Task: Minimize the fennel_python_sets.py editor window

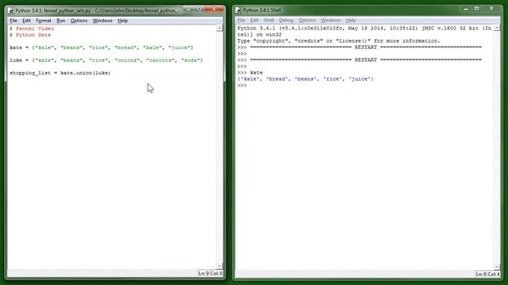Action: pyautogui.click(x=188, y=9)
